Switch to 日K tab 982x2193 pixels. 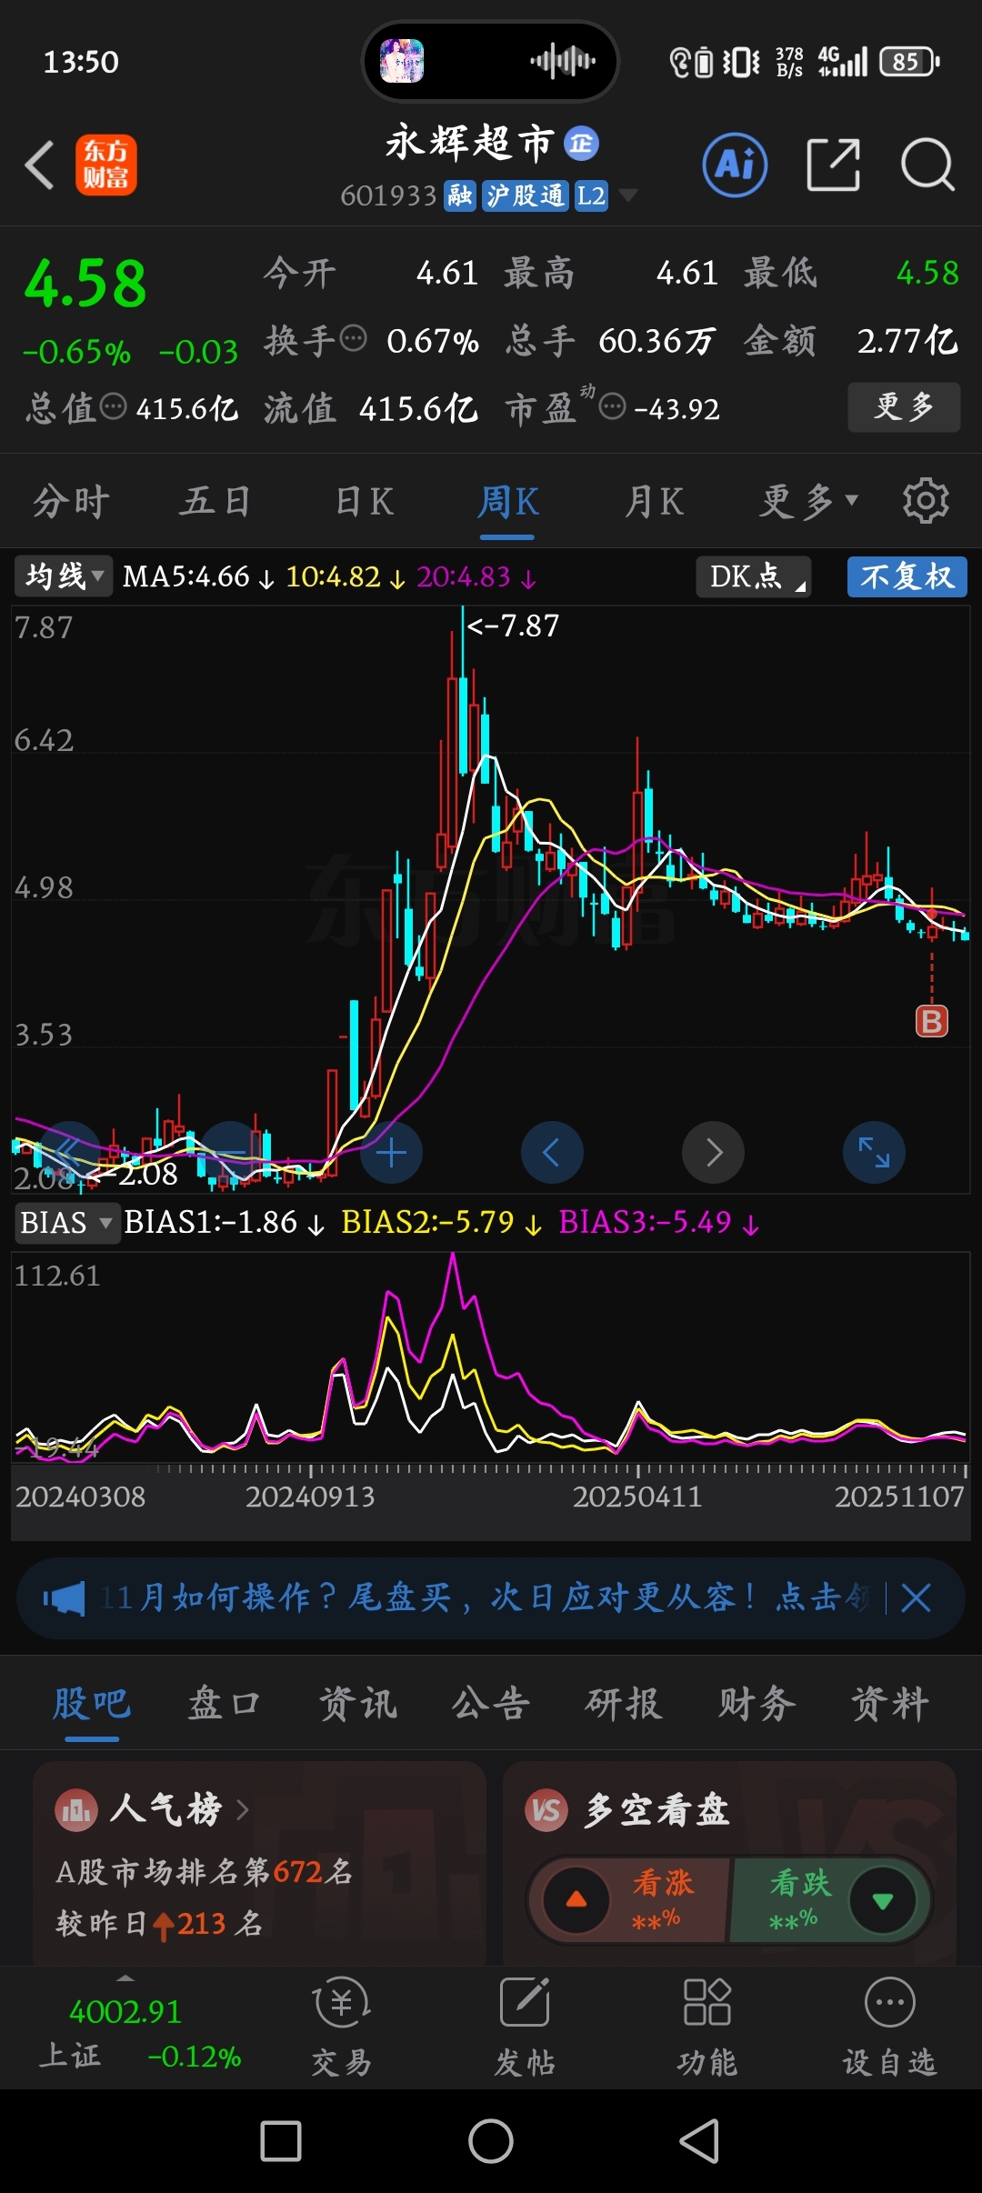pyautogui.click(x=364, y=501)
